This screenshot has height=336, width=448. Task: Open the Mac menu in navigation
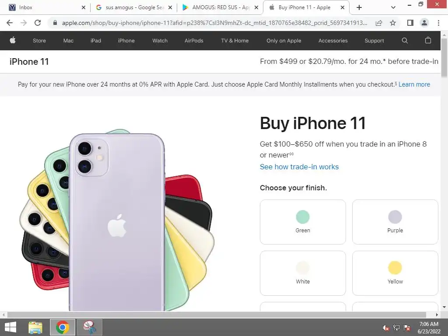click(x=68, y=41)
